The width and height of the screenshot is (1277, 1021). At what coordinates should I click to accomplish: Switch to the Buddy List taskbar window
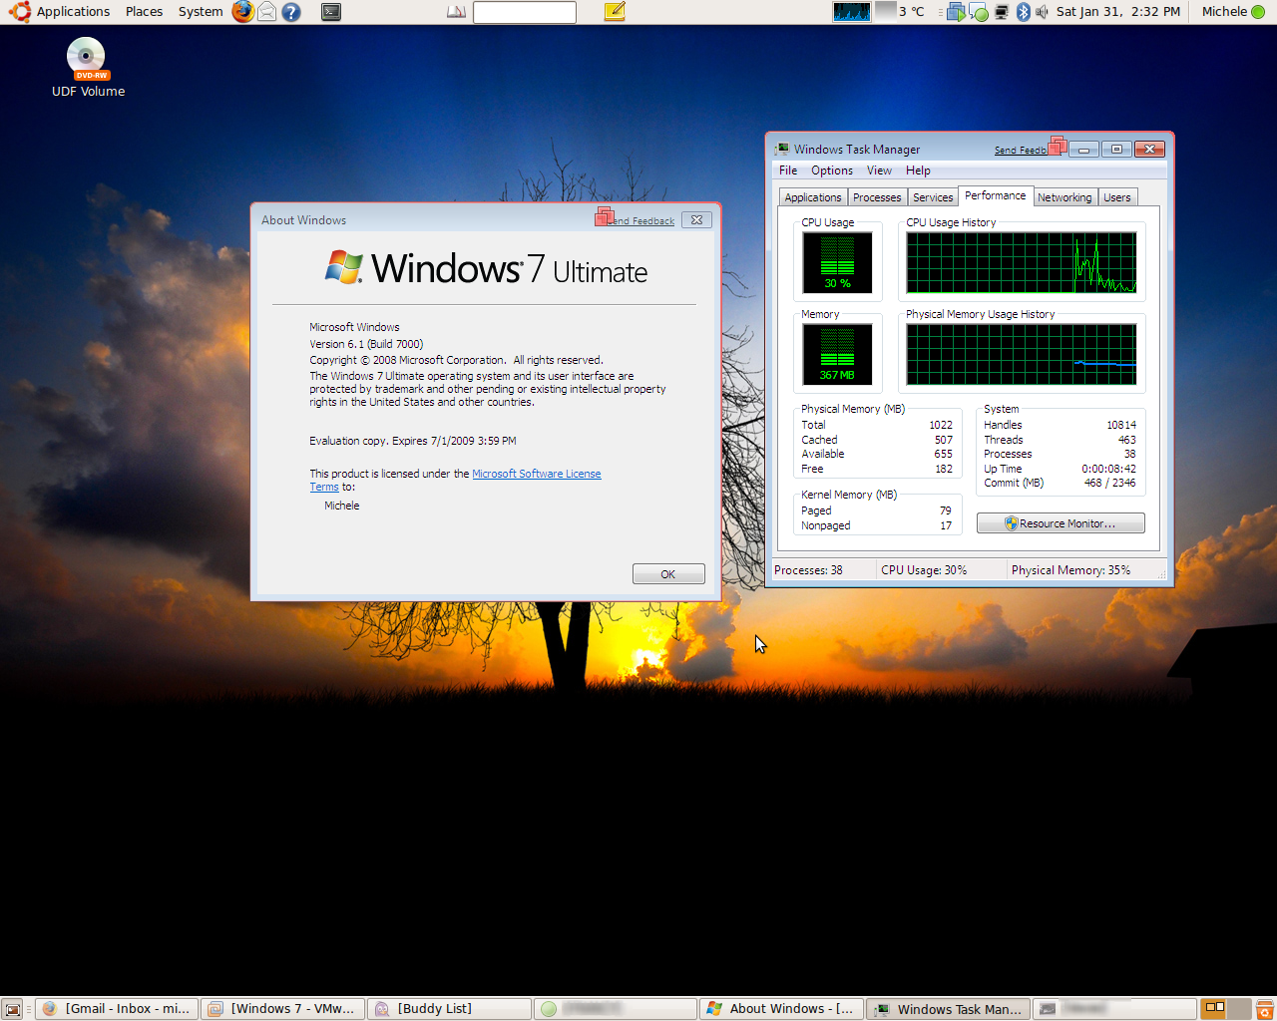click(449, 1009)
